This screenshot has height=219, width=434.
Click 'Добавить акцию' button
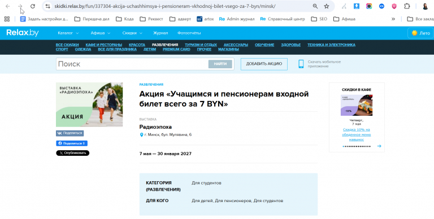(264, 64)
